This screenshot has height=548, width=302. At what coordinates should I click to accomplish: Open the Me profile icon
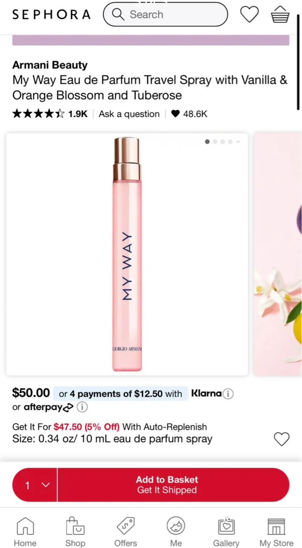[176, 532]
